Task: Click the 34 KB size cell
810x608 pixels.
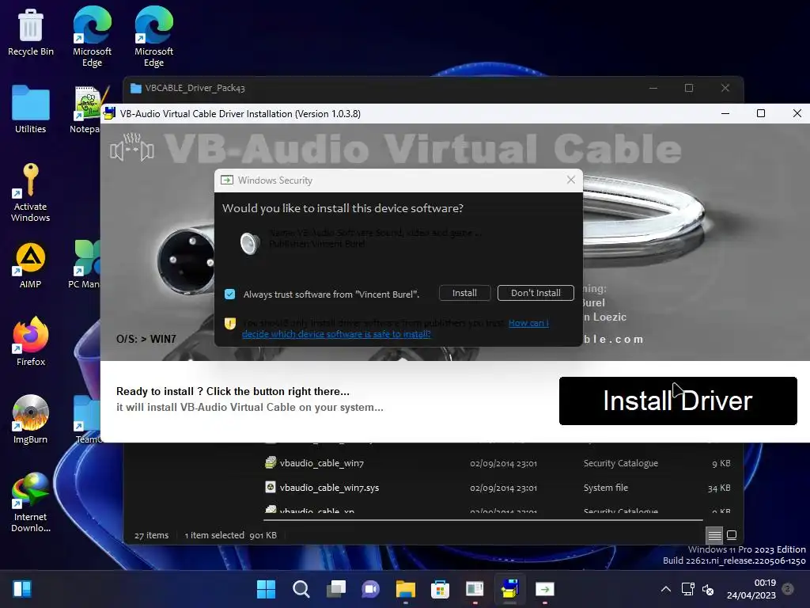Action: pos(719,488)
